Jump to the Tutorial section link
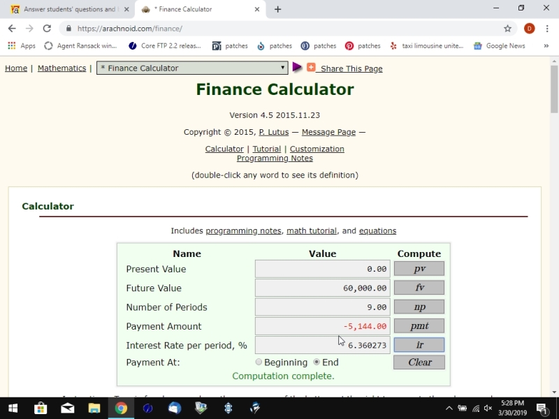559x419 pixels. coord(267,149)
